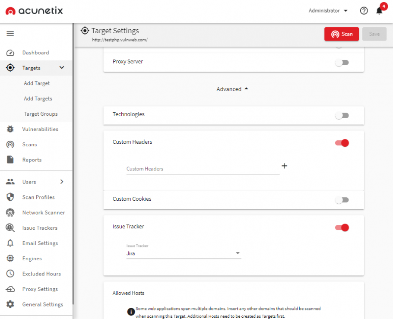Add a custom header with plus icon
Viewport: 393px width, 319px height.
point(284,166)
